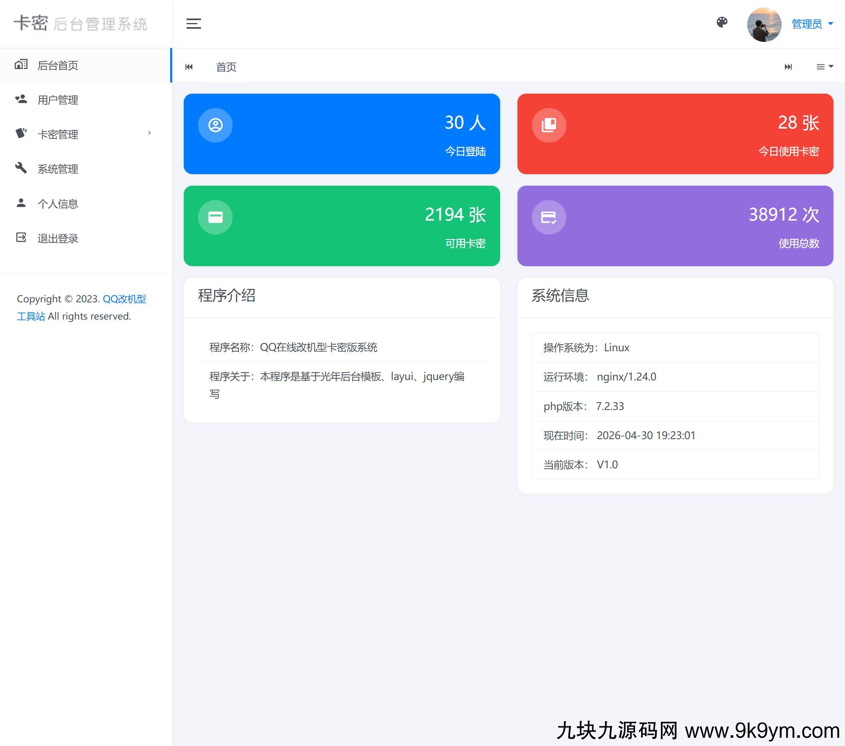The image size is (845, 746).
Task: Open 个人信息 in the sidebar
Action: (x=85, y=204)
